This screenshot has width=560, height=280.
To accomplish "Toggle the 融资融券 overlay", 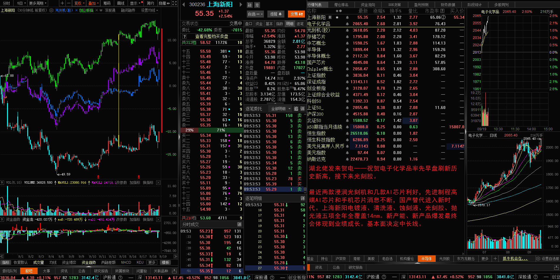I will click(x=128, y=10).
